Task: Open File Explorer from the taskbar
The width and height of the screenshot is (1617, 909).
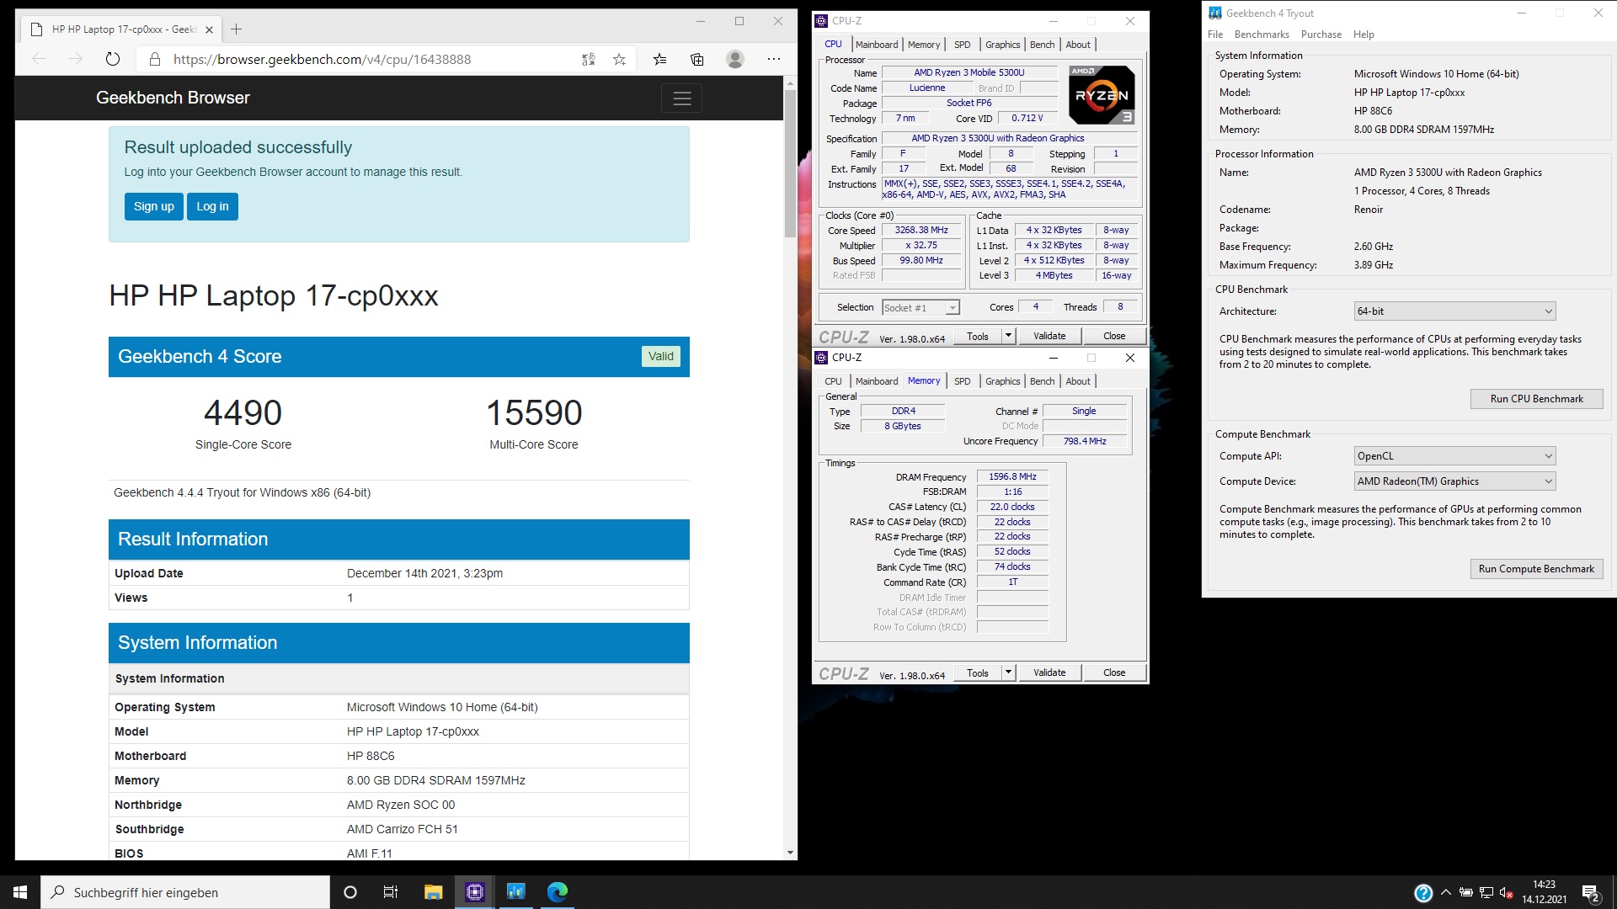Action: 433,892
